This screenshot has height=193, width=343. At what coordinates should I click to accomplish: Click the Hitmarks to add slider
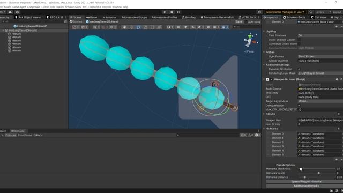pos(317,173)
